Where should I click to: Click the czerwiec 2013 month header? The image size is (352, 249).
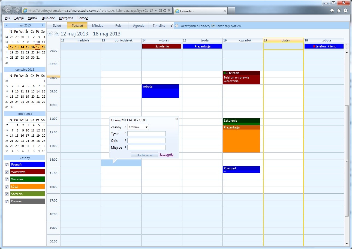click(x=25, y=70)
